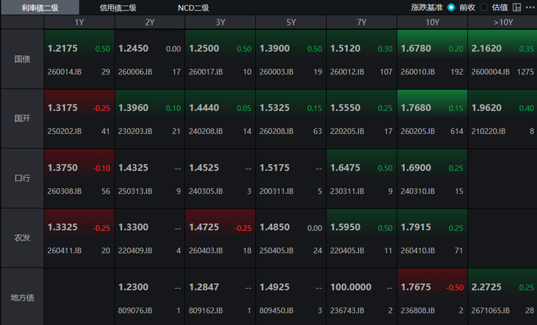Click yield 1.3900 in 国债 5Y
Screen dimensions: 537x325
pyautogui.click(x=274, y=48)
